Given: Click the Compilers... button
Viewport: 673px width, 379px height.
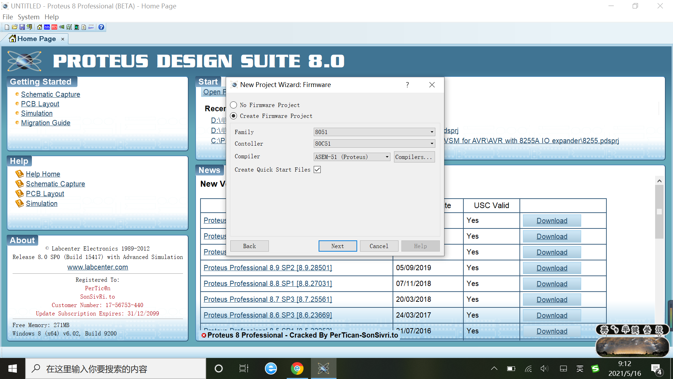Looking at the screenshot, I should pos(414,157).
